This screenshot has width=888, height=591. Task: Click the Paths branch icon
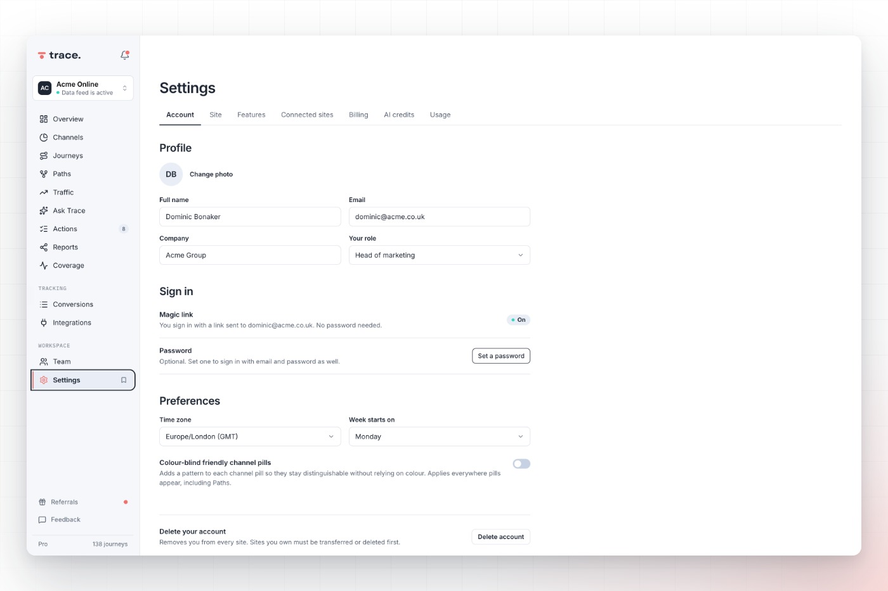tap(44, 174)
